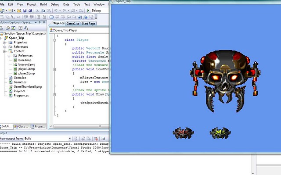Collapse the Content folder in Solution Explorer

(x=4, y=51)
